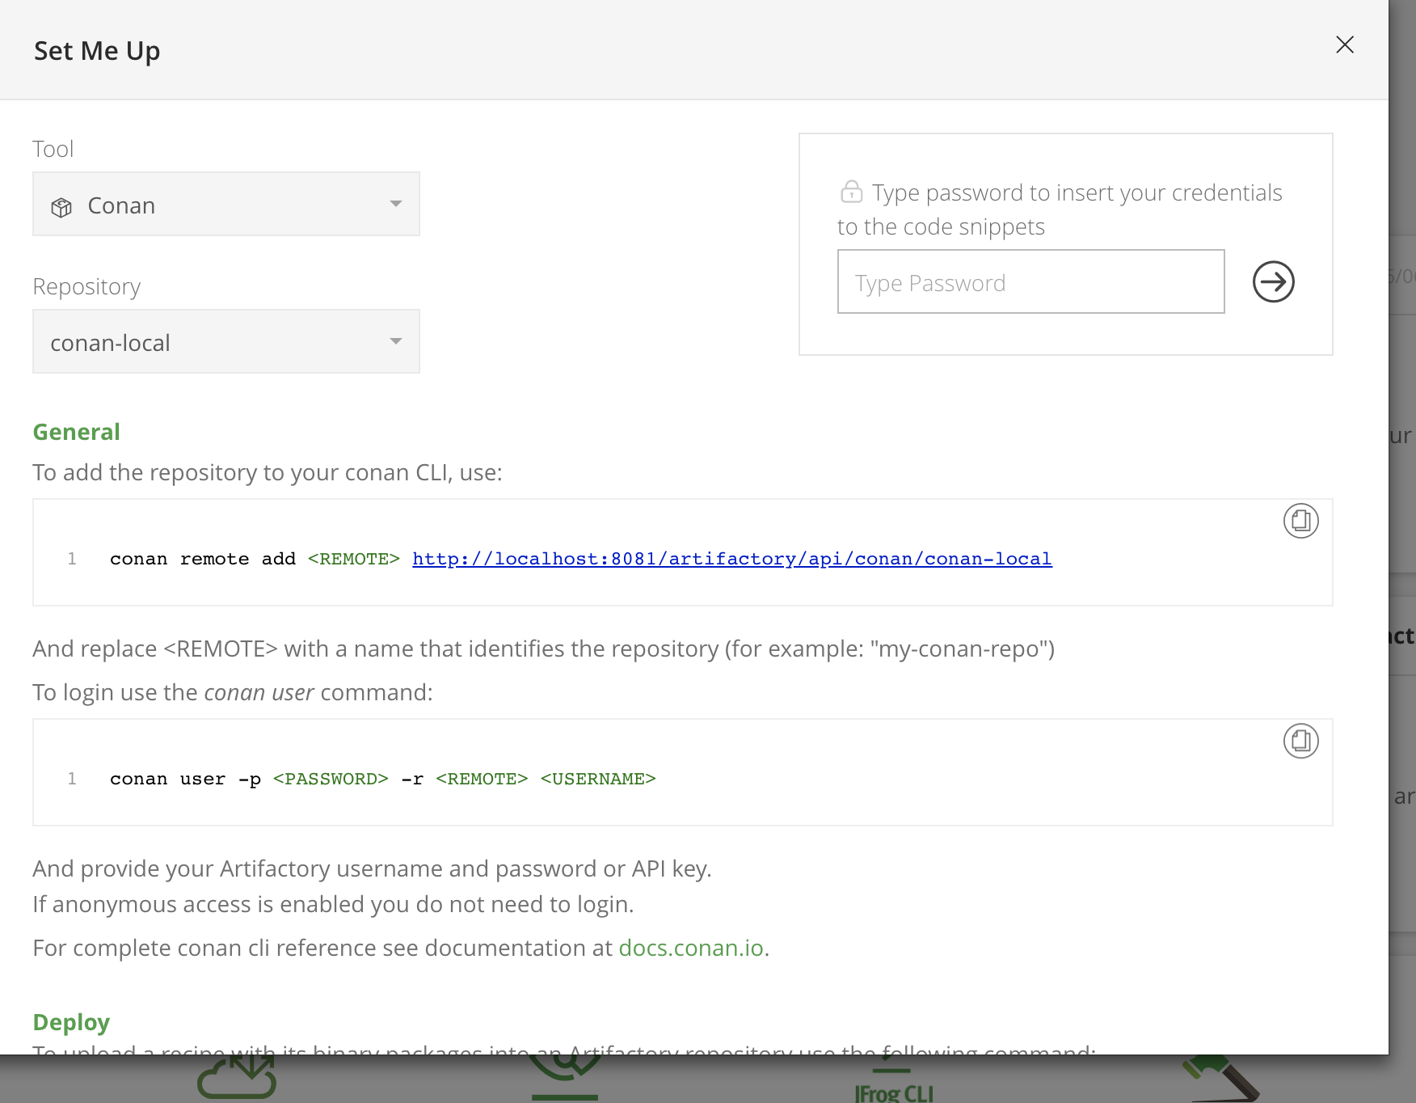This screenshot has height=1103, width=1416.
Task: Click the <USERNAME> placeholder in login snippet
Action: coord(598,779)
